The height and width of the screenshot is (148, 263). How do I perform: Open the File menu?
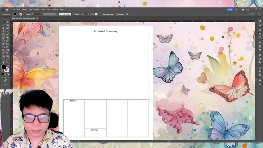14,10
